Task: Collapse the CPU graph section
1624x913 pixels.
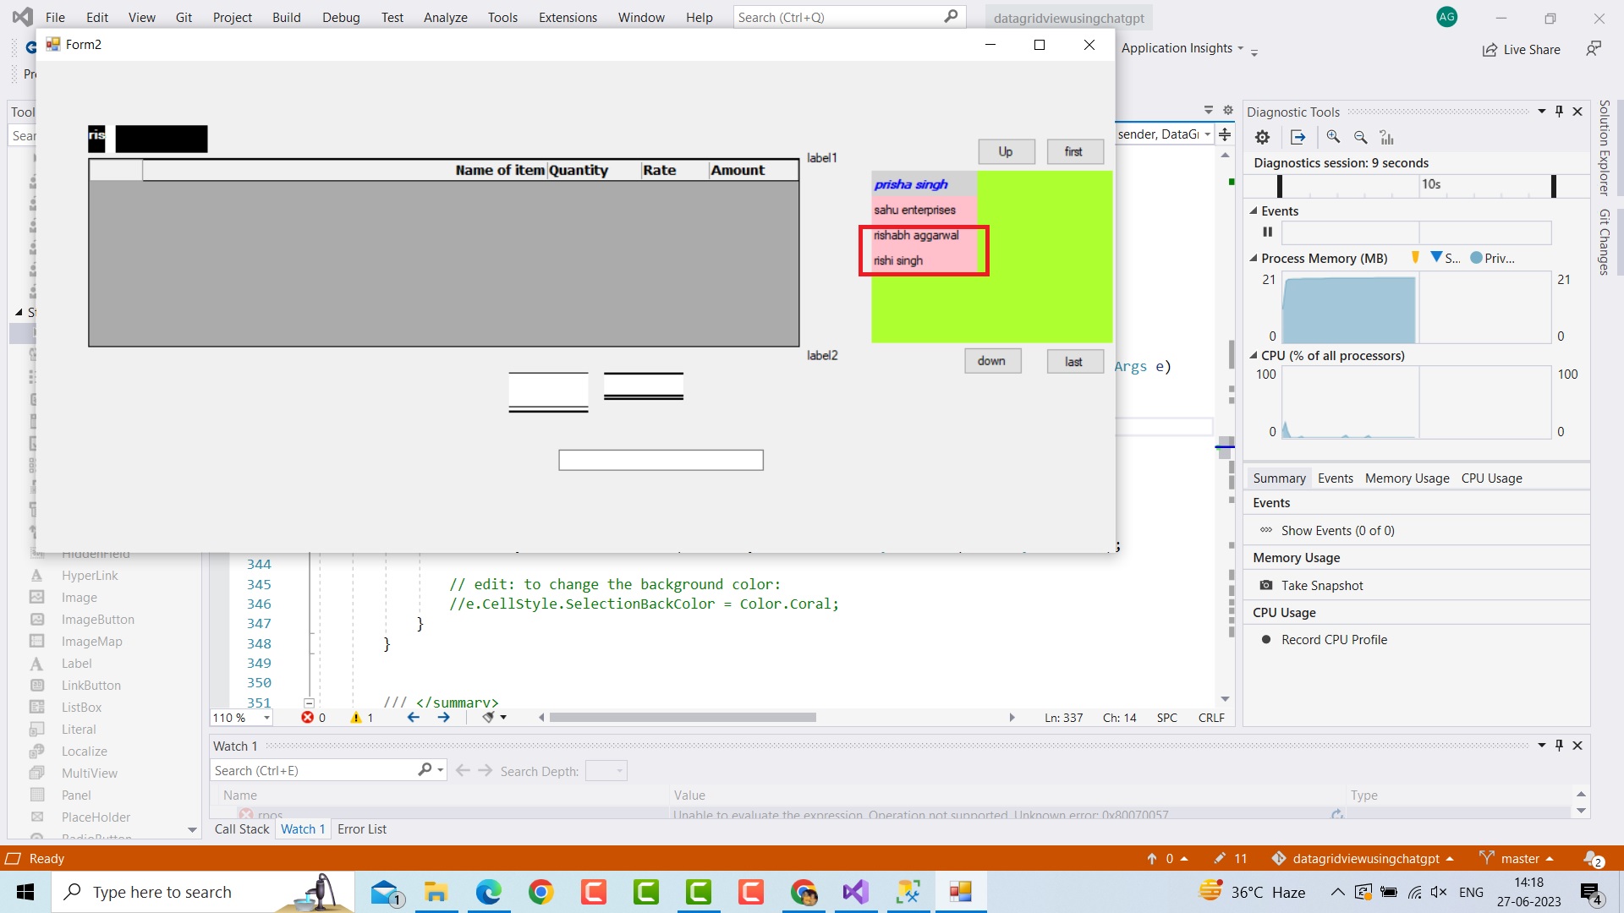Action: pyautogui.click(x=1254, y=356)
